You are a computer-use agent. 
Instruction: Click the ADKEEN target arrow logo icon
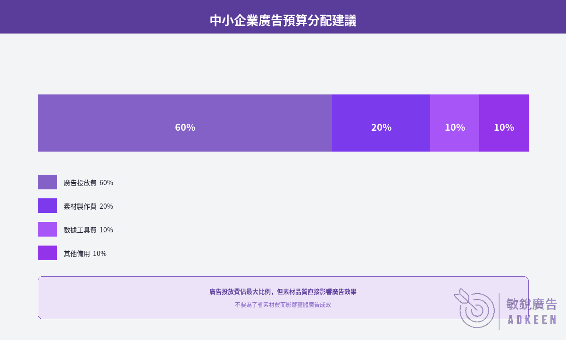pos(474,308)
